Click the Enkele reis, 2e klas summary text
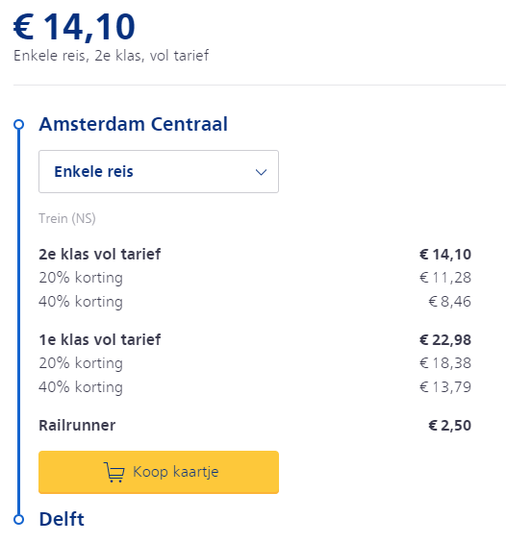This screenshot has height=543, width=506. [111, 56]
